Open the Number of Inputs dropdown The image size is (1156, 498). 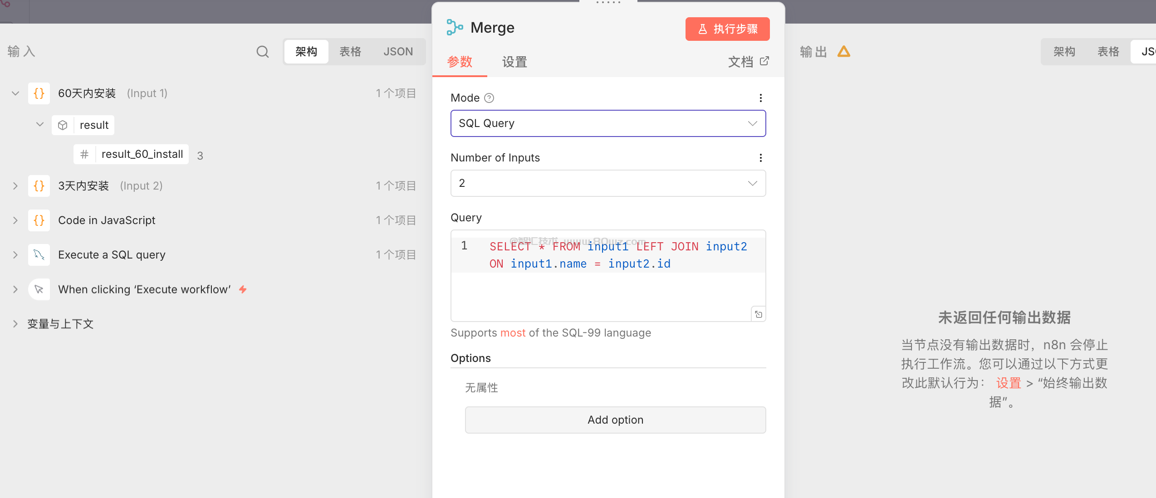(x=608, y=183)
